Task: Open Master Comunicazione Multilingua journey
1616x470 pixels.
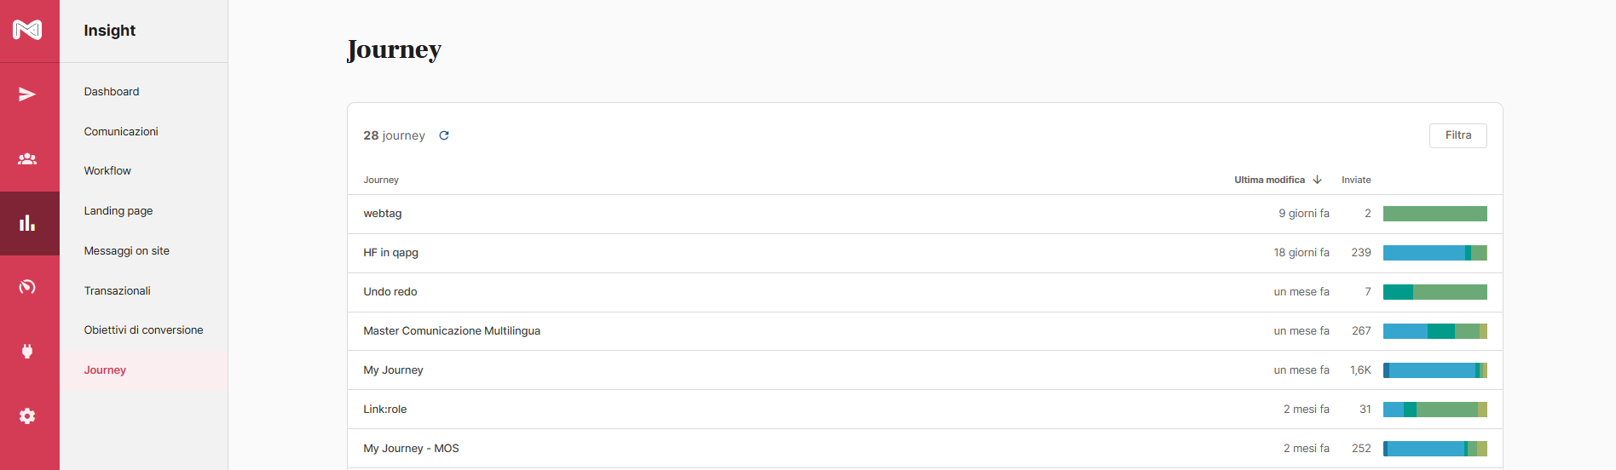Action: 452,331
